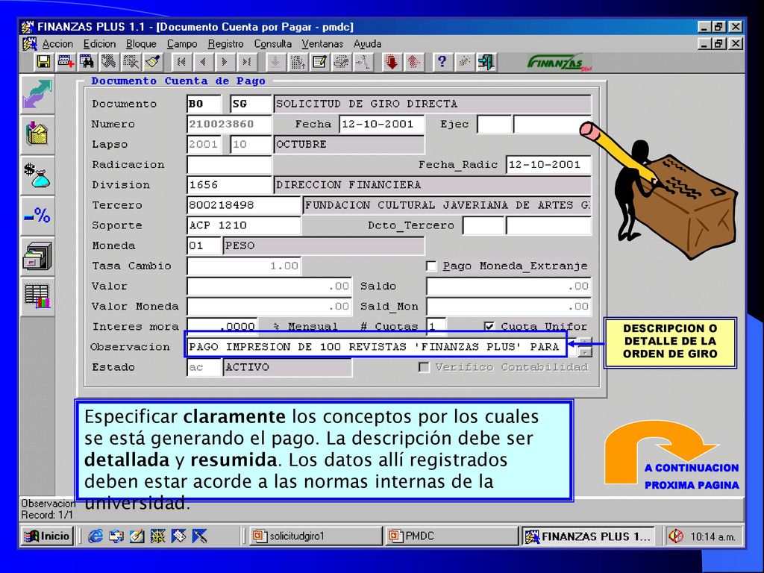Click the Valor amount field
This screenshot has height=573, width=764.
pyautogui.click(x=269, y=286)
